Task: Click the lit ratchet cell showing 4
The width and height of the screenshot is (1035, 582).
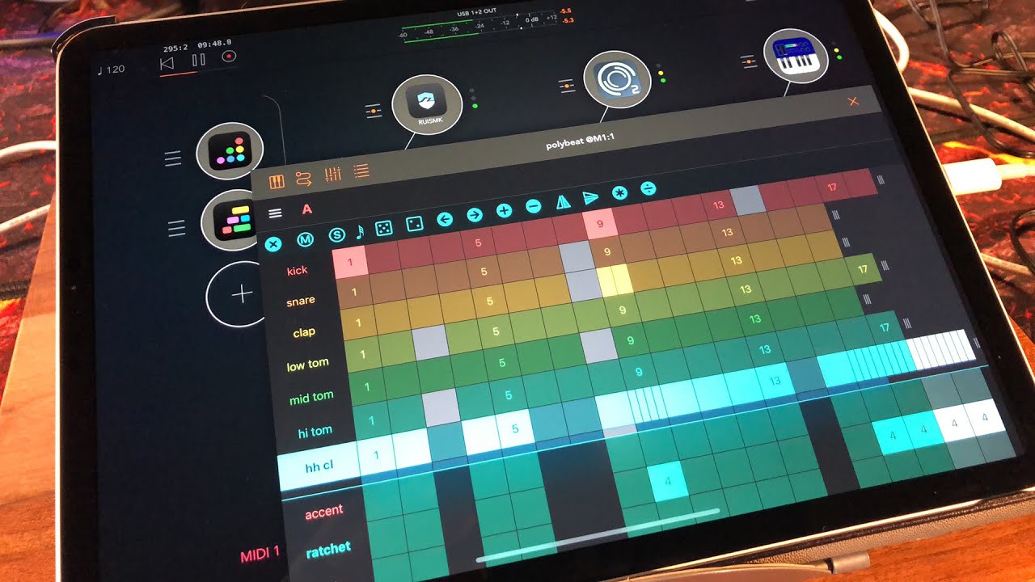Action: [668, 482]
